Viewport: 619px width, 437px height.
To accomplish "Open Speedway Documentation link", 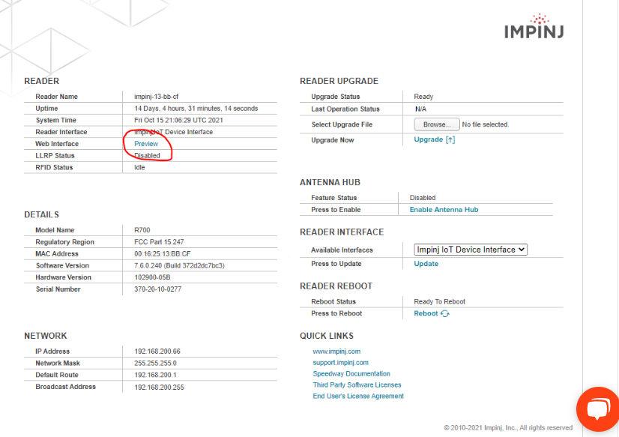I will pos(351,373).
